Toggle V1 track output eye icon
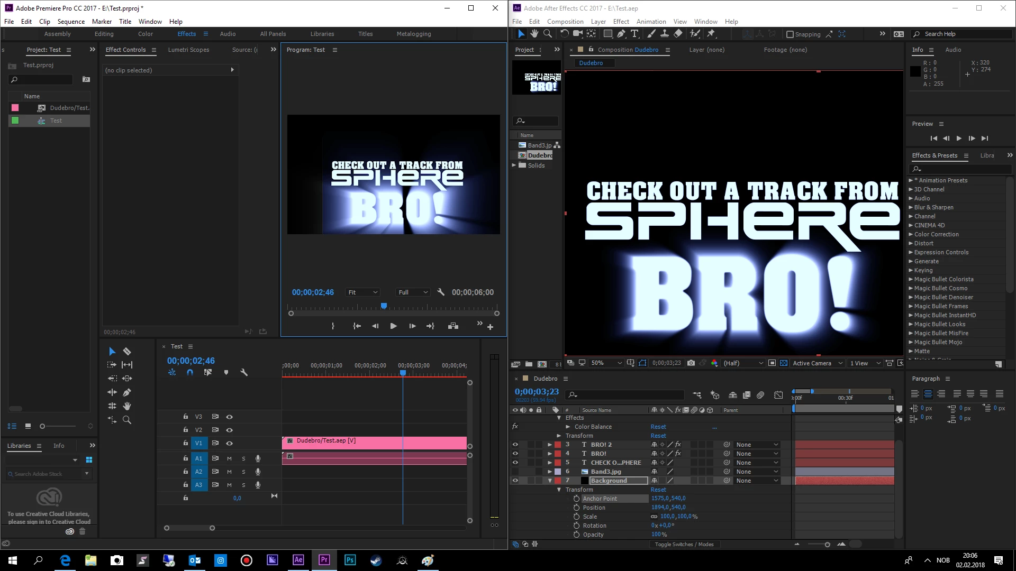1016x571 pixels. pos(230,444)
